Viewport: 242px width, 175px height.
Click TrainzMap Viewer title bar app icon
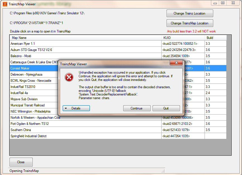coord(5,4)
